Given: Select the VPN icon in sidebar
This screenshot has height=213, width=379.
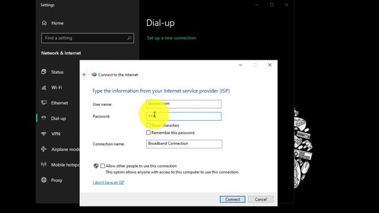Looking at the screenshot, I should tap(44, 134).
